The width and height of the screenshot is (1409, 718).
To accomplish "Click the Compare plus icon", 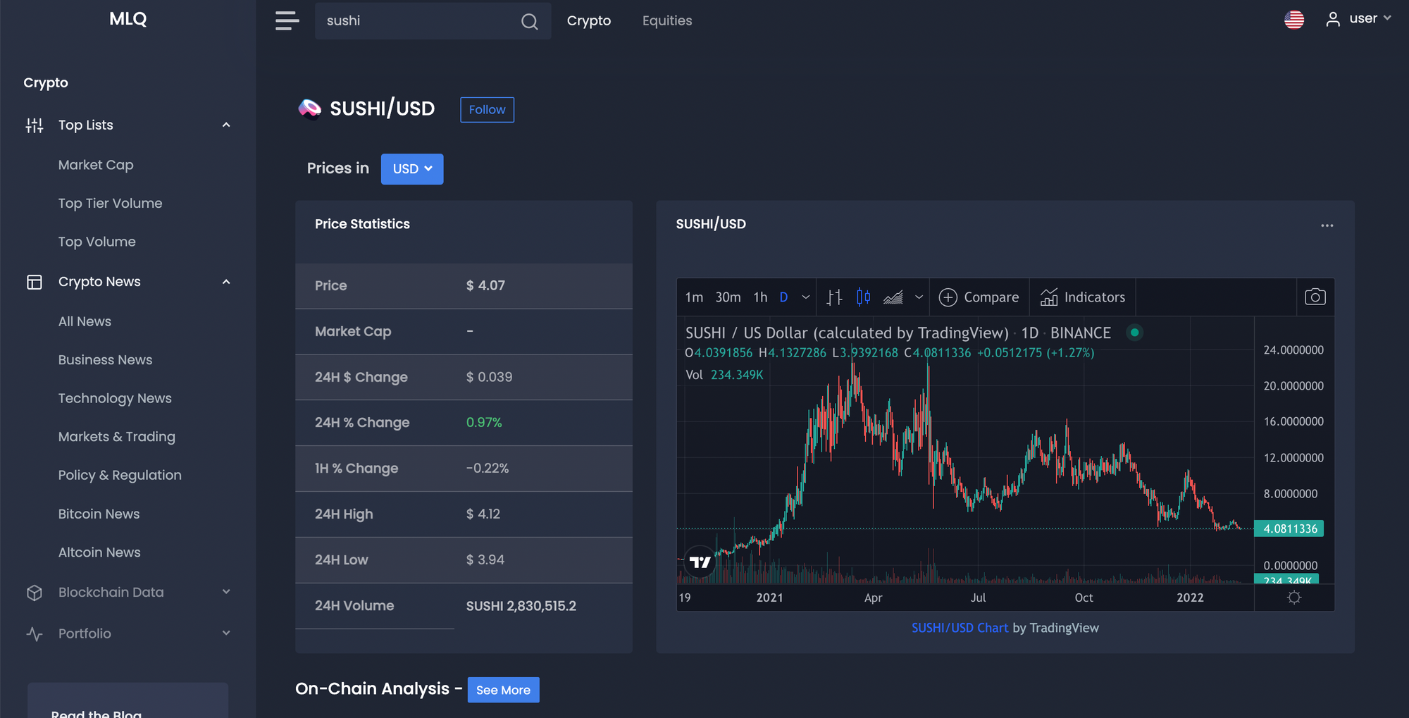I will [948, 297].
